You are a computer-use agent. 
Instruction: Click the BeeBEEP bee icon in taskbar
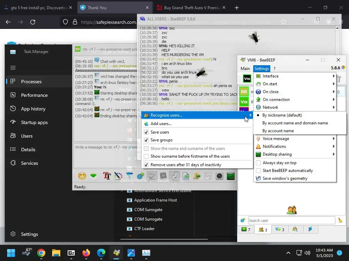(117, 253)
